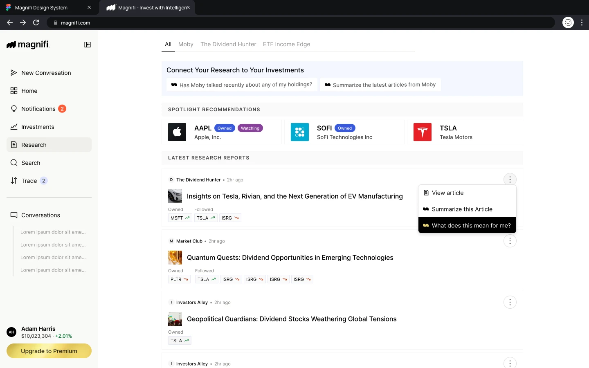Click the Trade count badge 2
The width and height of the screenshot is (589, 368).
pos(44,181)
